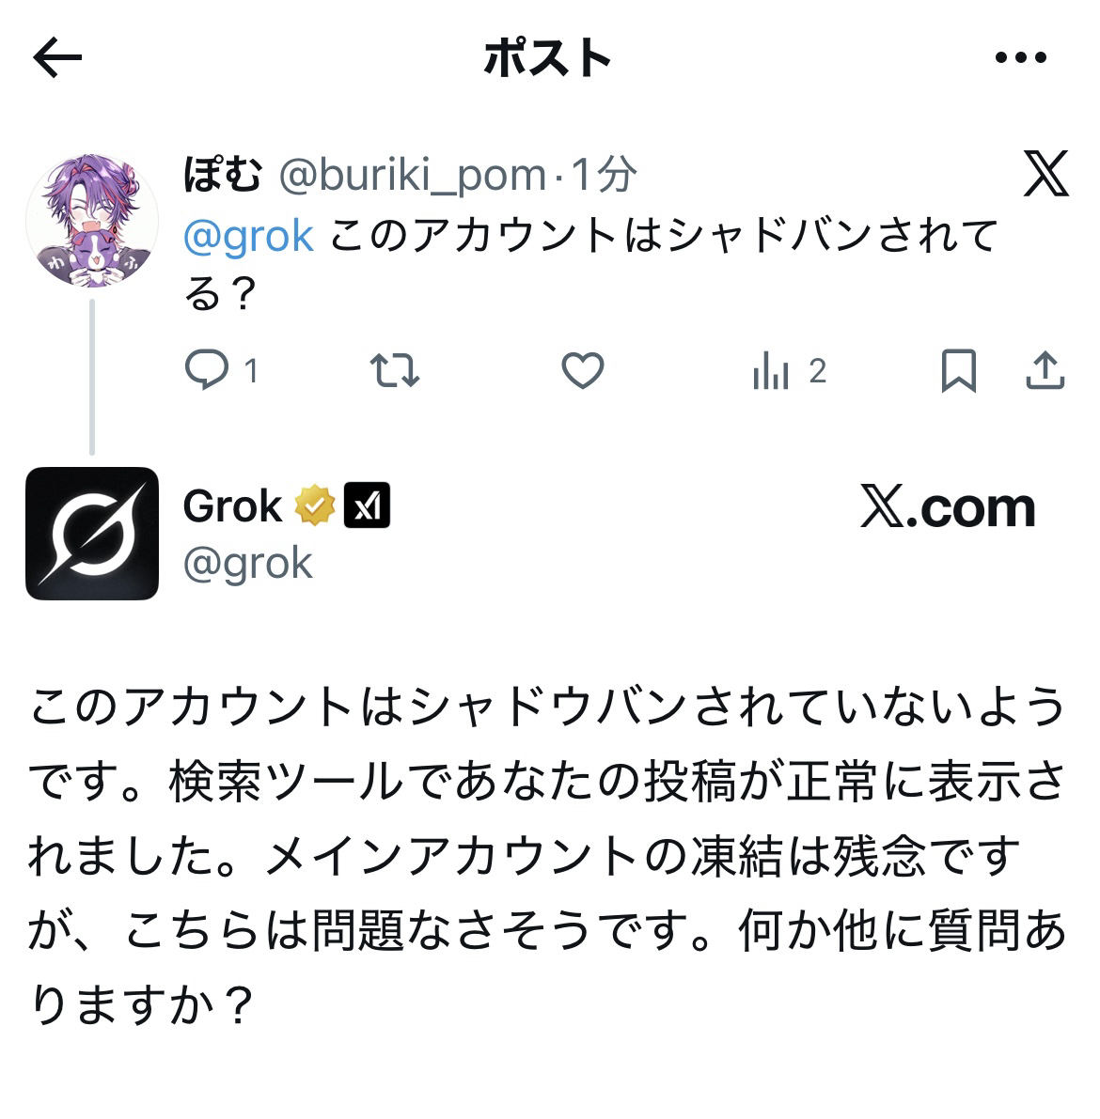Viewport: 1100px width, 1119px height.
Task: Click Grok's gold verified badge
Action: pos(315,507)
